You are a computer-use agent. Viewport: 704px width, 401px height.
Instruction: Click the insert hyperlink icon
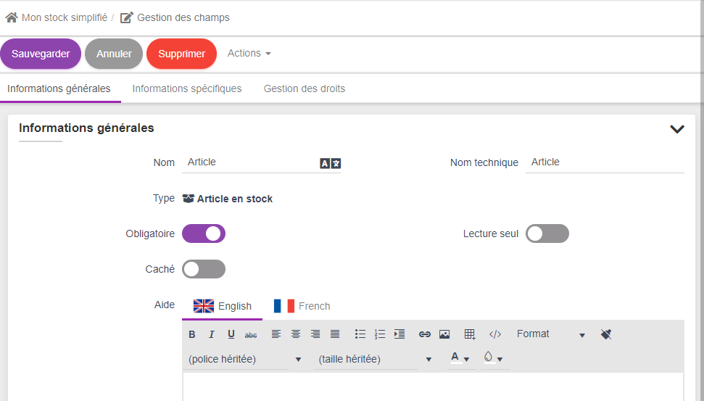(x=425, y=334)
